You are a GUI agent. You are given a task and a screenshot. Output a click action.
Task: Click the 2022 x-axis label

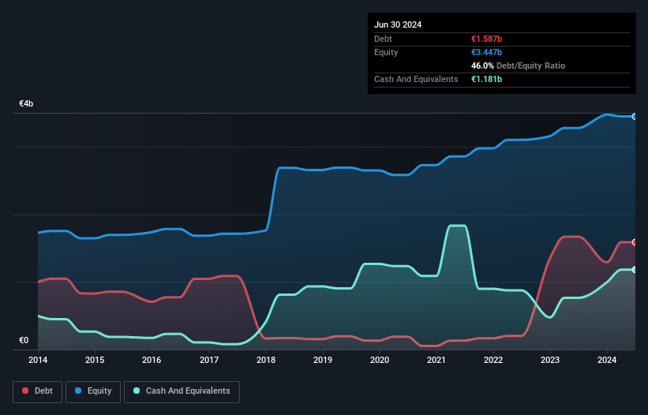(493, 360)
